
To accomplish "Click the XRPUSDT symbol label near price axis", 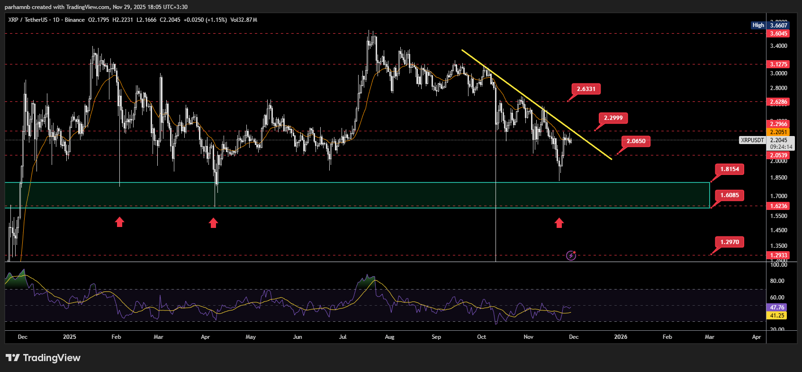I will click(752, 140).
